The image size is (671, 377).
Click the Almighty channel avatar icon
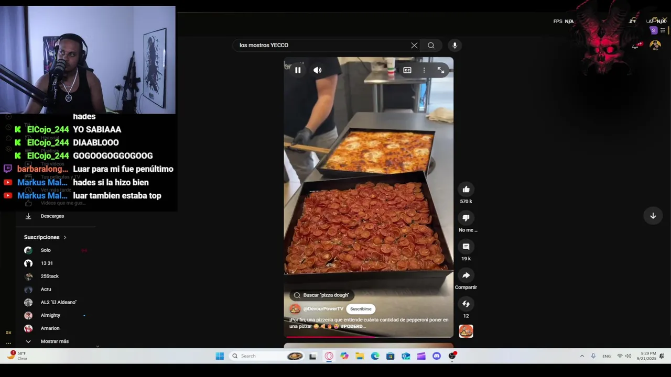pyautogui.click(x=28, y=315)
